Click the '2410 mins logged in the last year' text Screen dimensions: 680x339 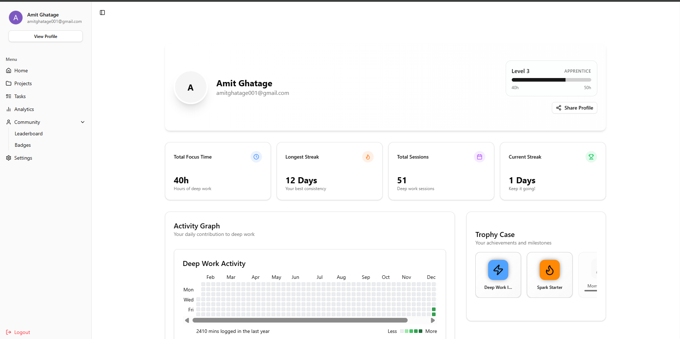233,331
